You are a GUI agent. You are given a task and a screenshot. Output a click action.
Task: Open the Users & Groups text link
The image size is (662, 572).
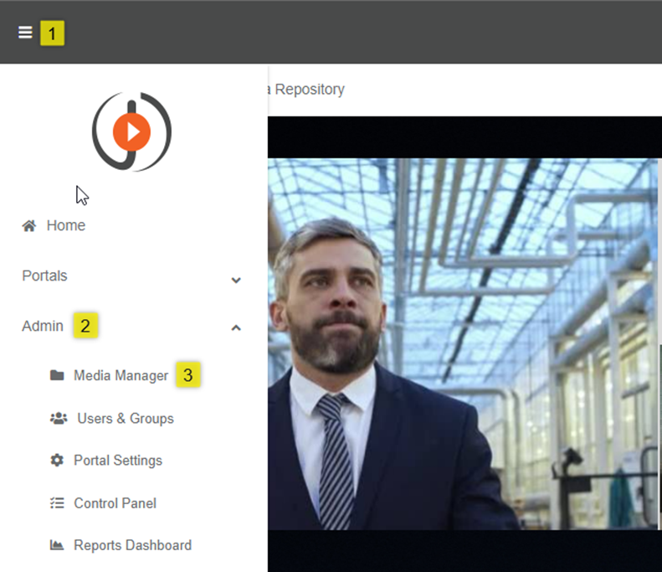[x=126, y=419]
